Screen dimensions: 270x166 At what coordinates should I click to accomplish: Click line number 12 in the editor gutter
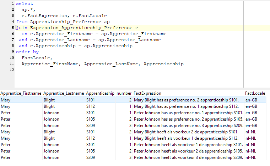[12, 70]
